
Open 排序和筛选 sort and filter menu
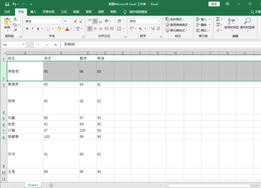[x=231, y=24]
